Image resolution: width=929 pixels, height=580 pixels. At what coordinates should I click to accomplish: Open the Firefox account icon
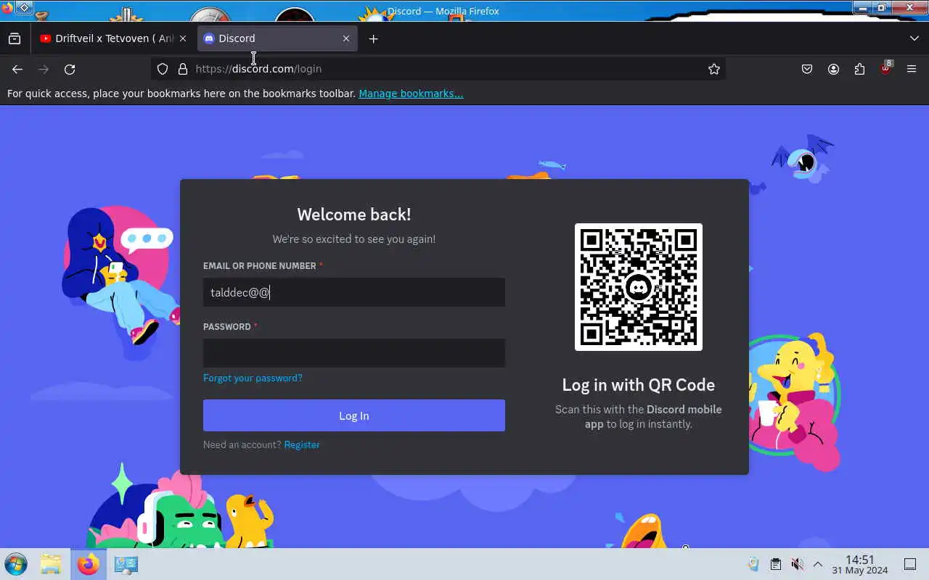coord(833,69)
